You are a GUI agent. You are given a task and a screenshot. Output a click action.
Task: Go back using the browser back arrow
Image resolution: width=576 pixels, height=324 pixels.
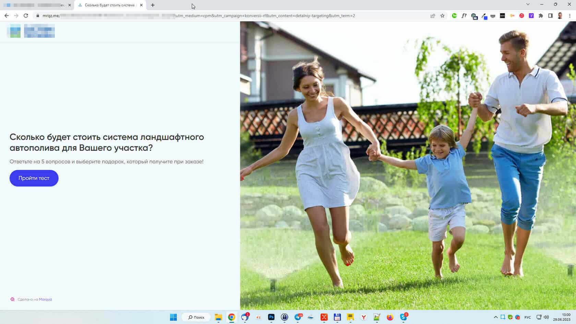(x=7, y=15)
